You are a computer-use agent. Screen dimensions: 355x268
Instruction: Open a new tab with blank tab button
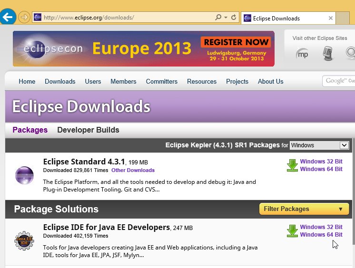click(x=342, y=18)
